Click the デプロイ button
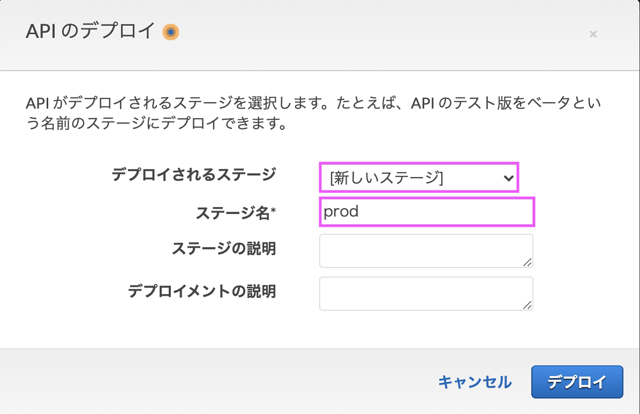This screenshot has height=414, width=640. 577,382
